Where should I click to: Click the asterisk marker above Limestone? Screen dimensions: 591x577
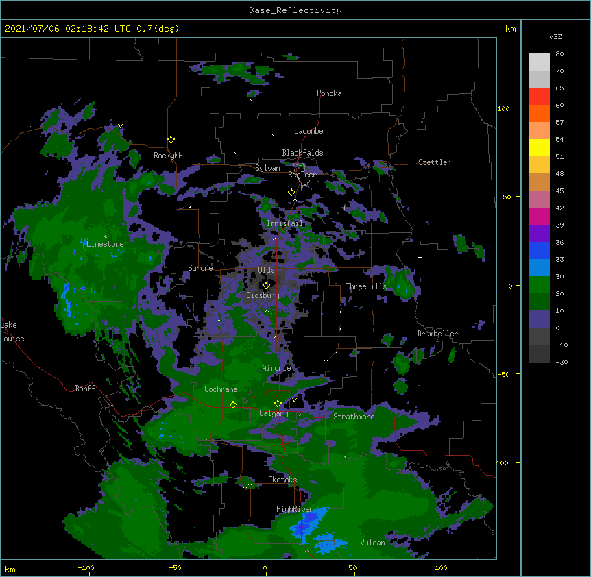(x=105, y=237)
